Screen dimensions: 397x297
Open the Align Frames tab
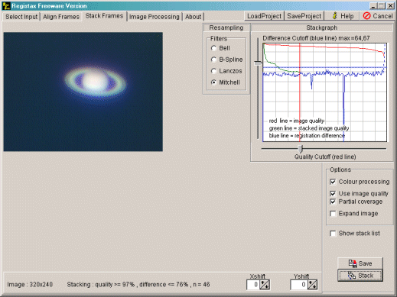click(x=61, y=17)
